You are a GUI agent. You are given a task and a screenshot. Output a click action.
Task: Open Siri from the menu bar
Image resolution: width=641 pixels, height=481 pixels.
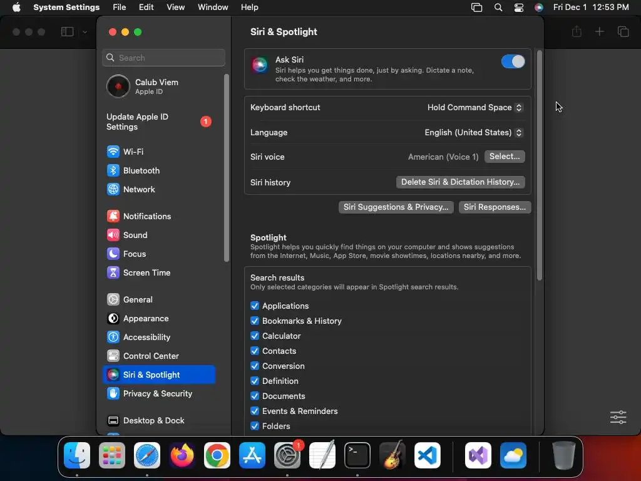539,8
